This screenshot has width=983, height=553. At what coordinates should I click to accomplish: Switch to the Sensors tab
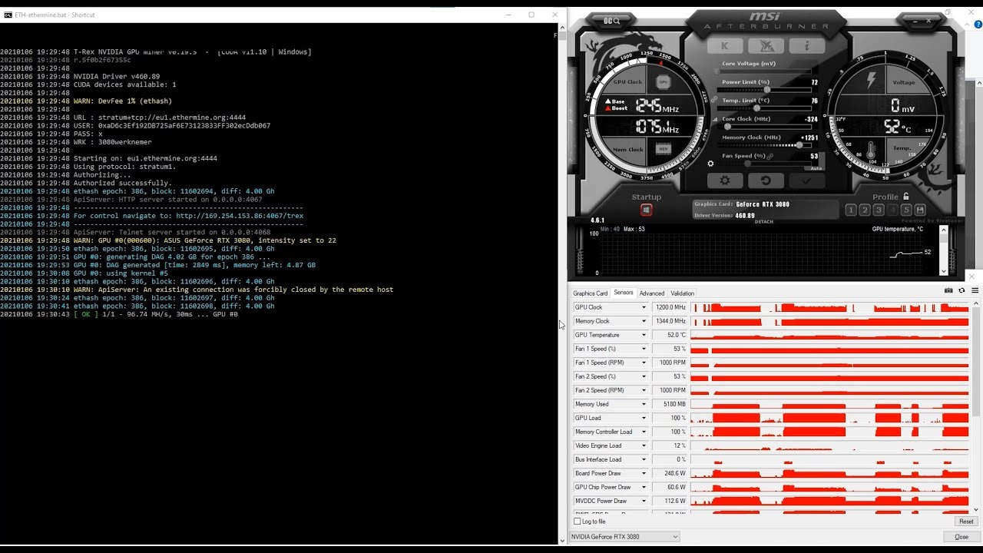click(624, 293)
